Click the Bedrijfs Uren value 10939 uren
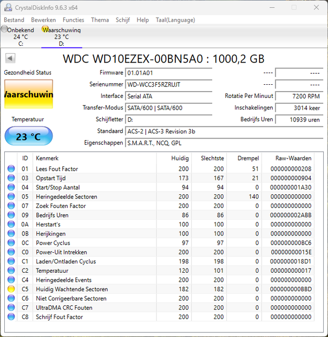This screenshot has height=337, width=328. (299, 120)
